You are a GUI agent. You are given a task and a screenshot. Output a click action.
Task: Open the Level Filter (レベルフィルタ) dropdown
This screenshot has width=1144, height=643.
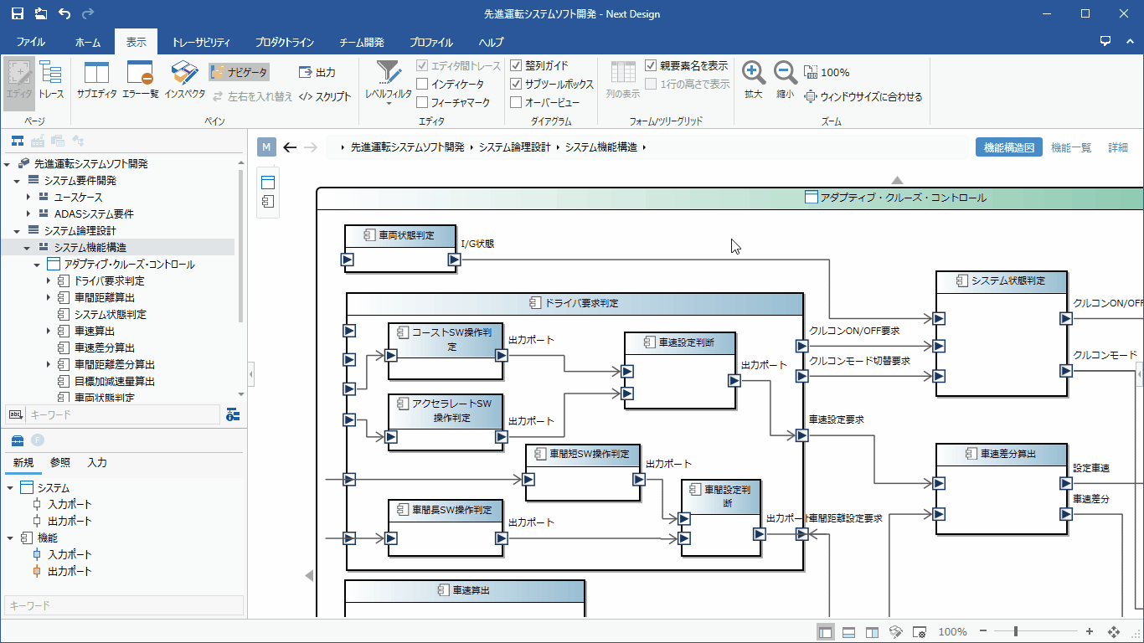(389, 81)
